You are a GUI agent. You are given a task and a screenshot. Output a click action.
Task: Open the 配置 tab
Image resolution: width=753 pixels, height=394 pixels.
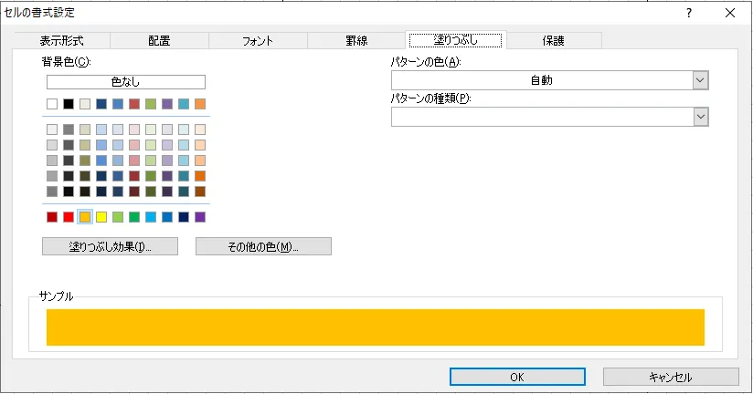[x=159, y=40]
